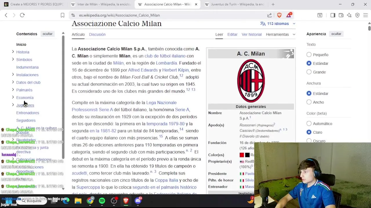
Task: Open the Editar tab
Action: click(232, 34)
